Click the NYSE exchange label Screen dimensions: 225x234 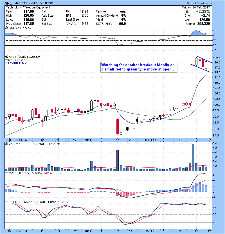tap(49, 3)
